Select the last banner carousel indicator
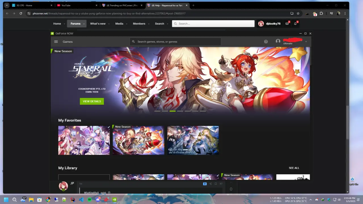 (x=203, y=111)
